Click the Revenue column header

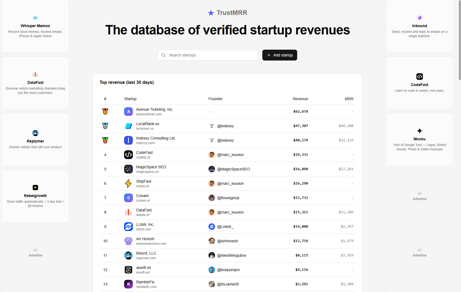coord(300,99)
